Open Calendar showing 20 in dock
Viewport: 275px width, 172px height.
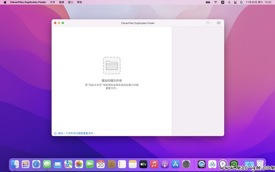pos(100,164)
